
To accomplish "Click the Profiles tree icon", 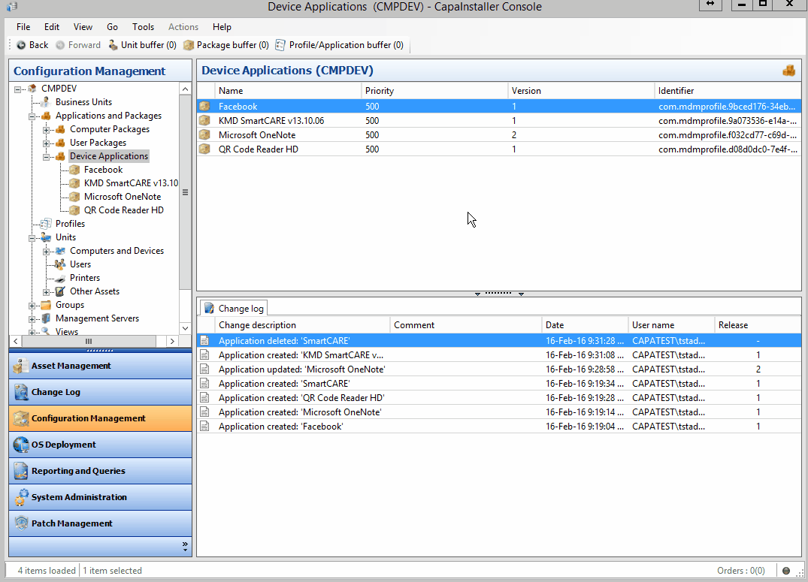I will (46, 224).
